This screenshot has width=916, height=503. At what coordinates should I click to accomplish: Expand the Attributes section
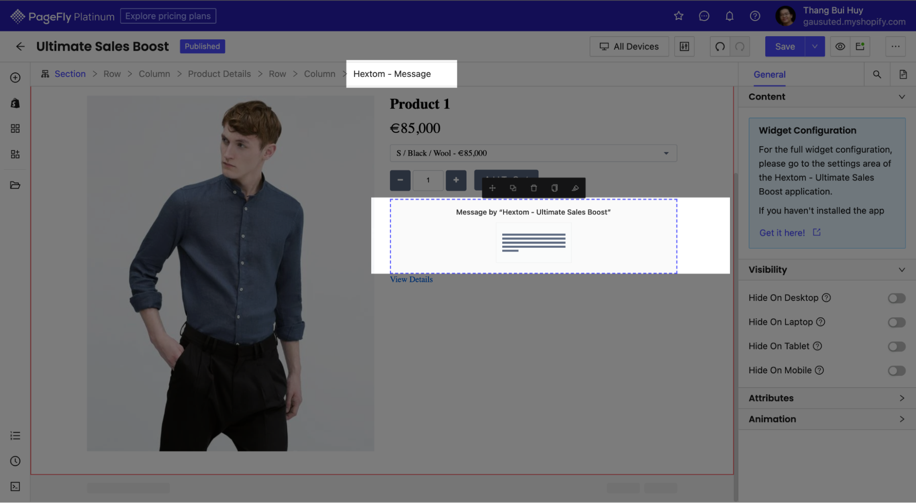click(827, 398)
